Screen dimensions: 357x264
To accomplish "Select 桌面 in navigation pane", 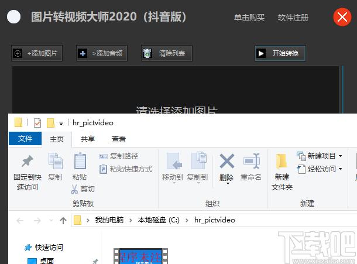I will (x=47, y=261).
